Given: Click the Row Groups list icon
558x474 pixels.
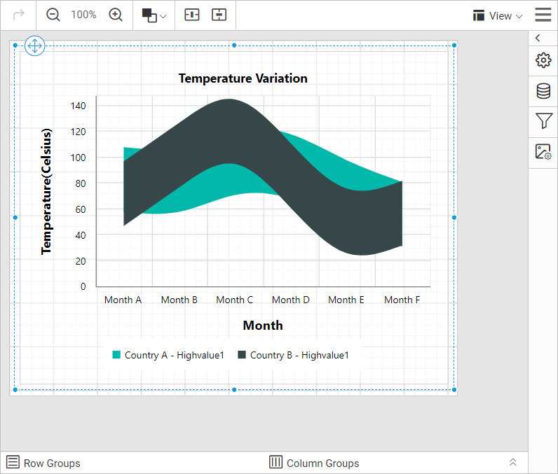Looking at the screenshot, I should (x=13, y=462).
